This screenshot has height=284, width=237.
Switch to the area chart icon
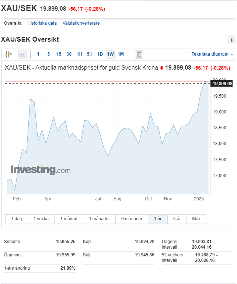click(22, 55)
